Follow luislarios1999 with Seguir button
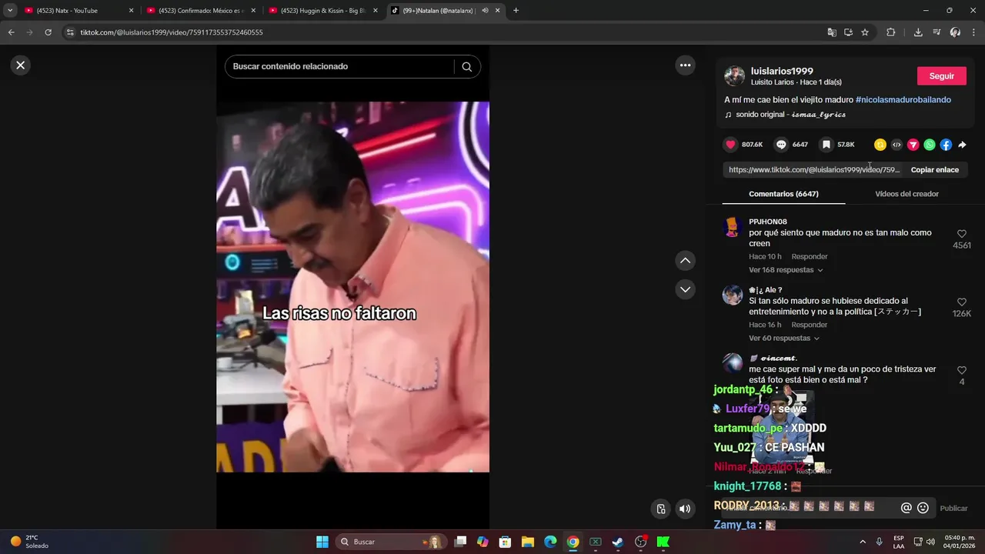The width and height of the screenshot is (985, 554). (x=941, y=76)
